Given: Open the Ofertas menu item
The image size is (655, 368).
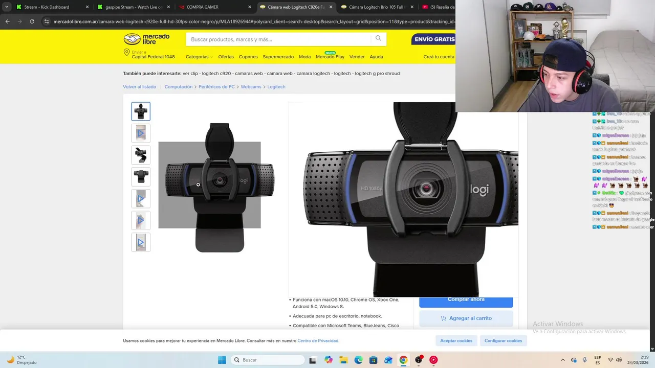Looking at the screenshot, I should coord(226,57).
